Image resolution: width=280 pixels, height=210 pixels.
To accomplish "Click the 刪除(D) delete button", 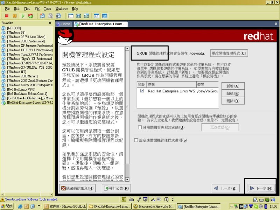I will (233, 101).
